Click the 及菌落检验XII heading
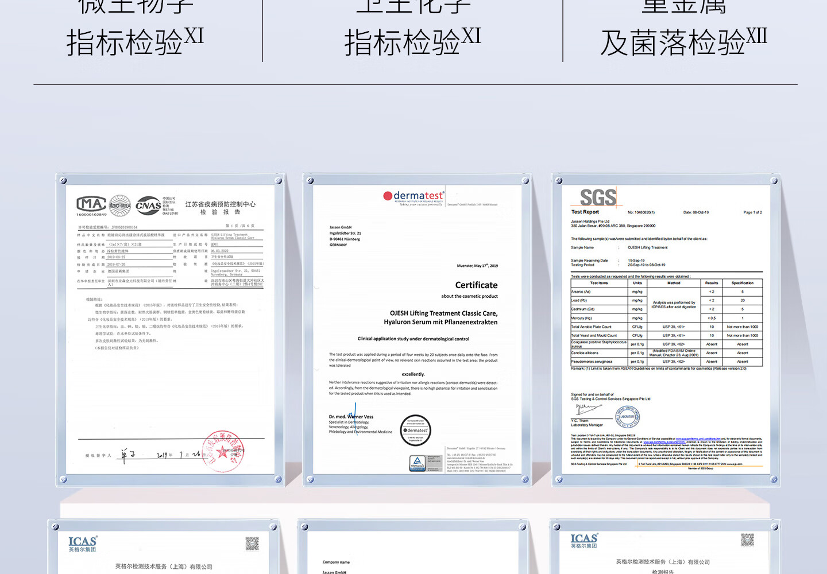The image size is (827, 574). coord(683,42)
